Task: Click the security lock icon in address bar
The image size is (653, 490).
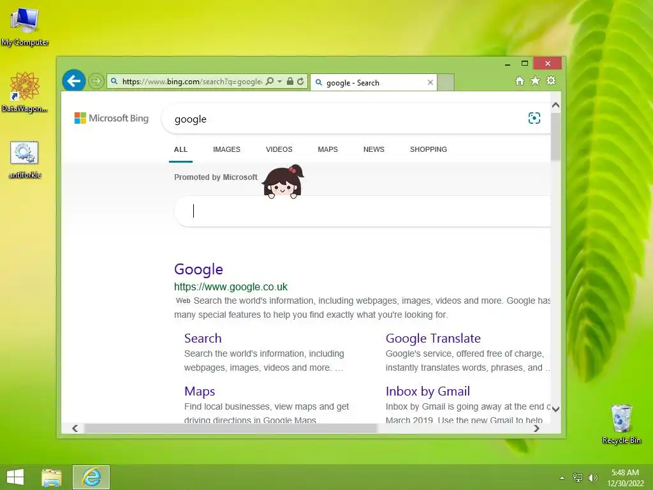Action: click(x=290, y=81)
